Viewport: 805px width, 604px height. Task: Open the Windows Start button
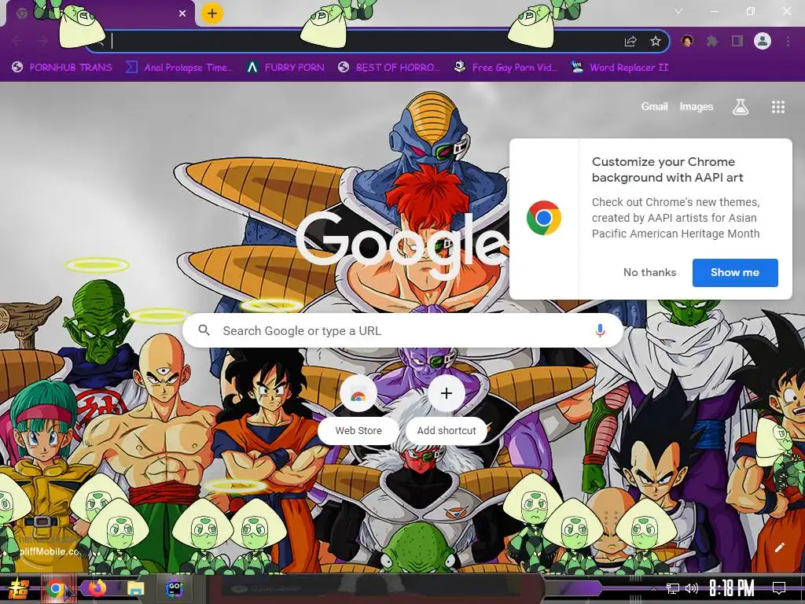(19, 588)
